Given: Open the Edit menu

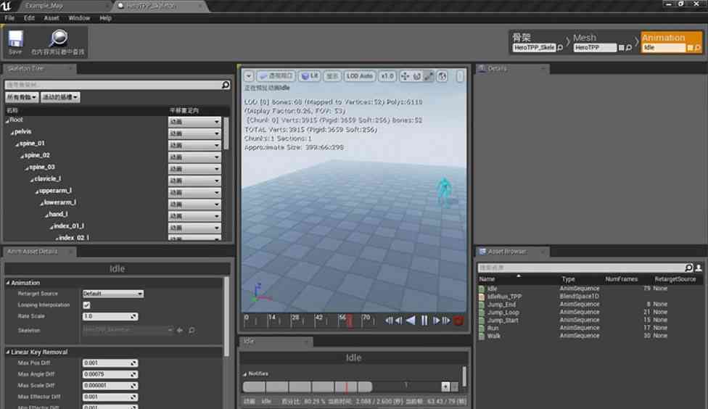Looking at the screenshot, I should click(29, 18).
